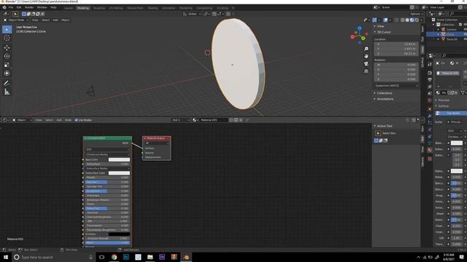Adjust the Roughness slider in node
Viewport: 467px width, 262px height.
click(107, 191)
